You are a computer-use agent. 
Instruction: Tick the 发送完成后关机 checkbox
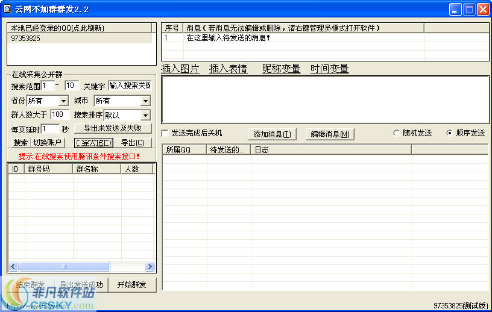pyautogui.click(x=165, y=133)
